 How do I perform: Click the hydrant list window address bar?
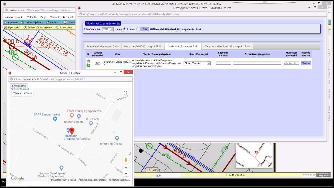click(202, 14)
